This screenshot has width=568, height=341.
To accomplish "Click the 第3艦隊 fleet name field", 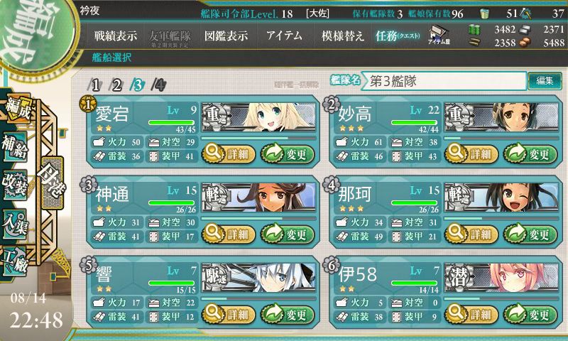I will click(444, 81).
